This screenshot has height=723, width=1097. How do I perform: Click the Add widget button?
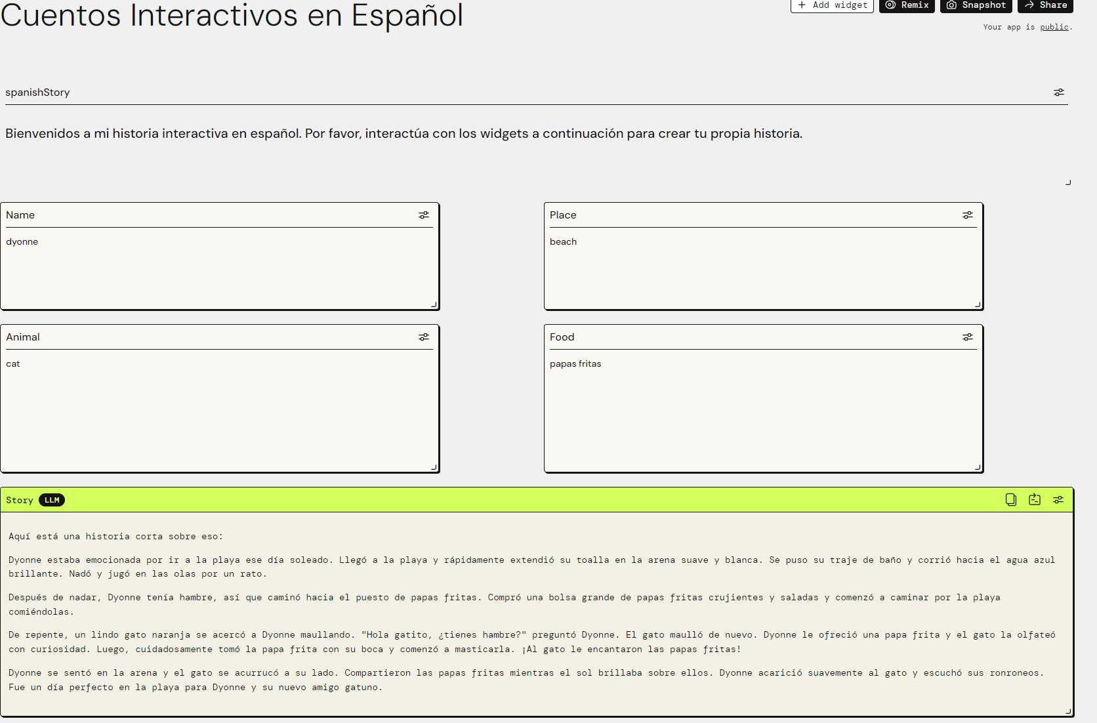(831, 6)
